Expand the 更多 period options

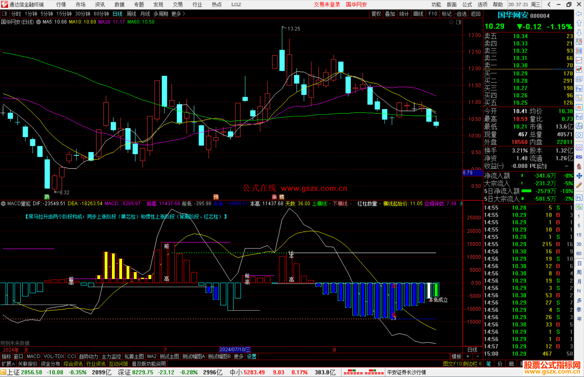tap(178, 14)
